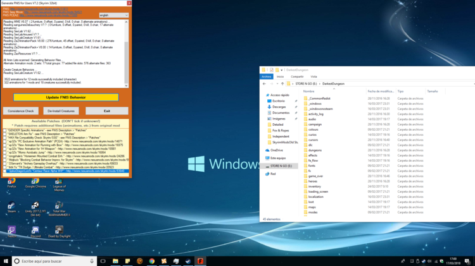Click the yellow Update FNIS Behavior button
Screen dimensions: 475x266
(66, 97)
